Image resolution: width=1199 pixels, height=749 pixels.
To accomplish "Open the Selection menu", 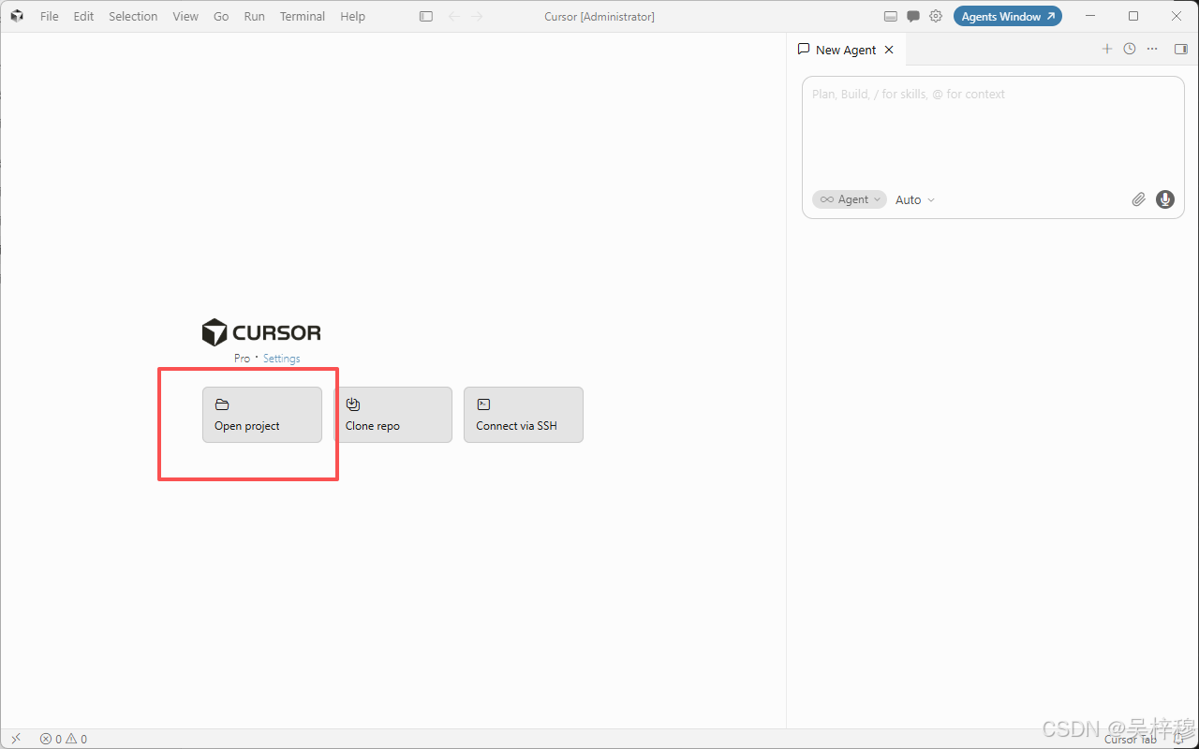I will (133, 17).
